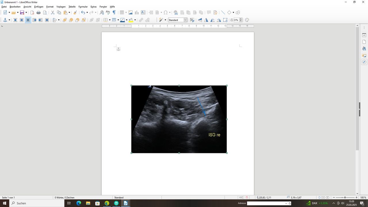Switch to book view layout in status bar
The width and height of the screenshot is (368, 207).
tap(327, 198)
